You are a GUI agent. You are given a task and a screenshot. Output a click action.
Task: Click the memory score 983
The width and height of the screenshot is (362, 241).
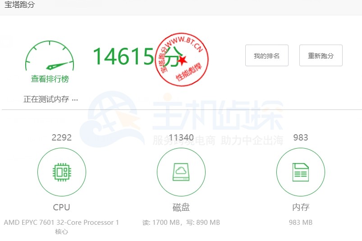301,137
